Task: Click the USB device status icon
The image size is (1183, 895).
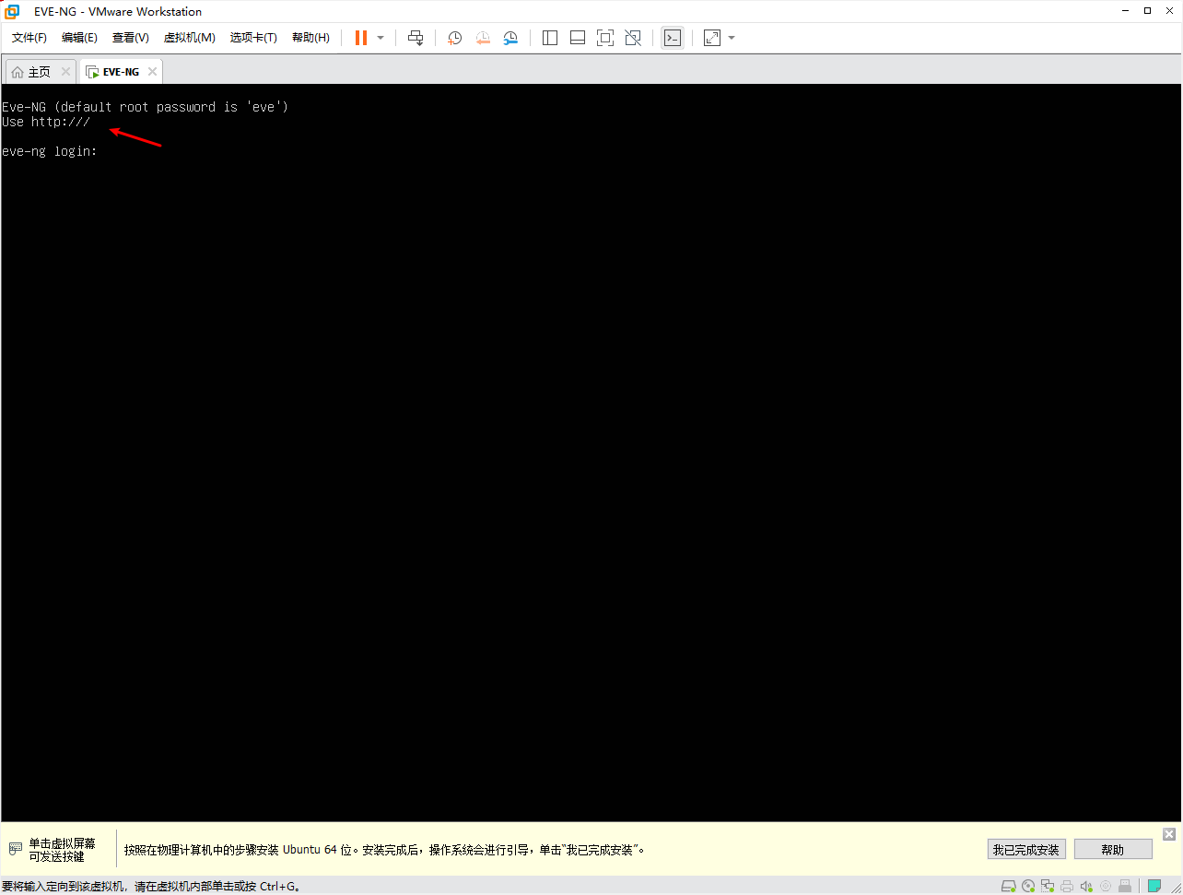Action: click(x=1125, y=886)
